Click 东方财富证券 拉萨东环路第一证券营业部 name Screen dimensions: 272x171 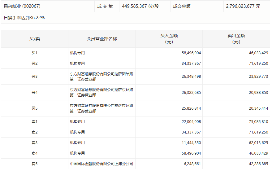[x=101, y=108]
